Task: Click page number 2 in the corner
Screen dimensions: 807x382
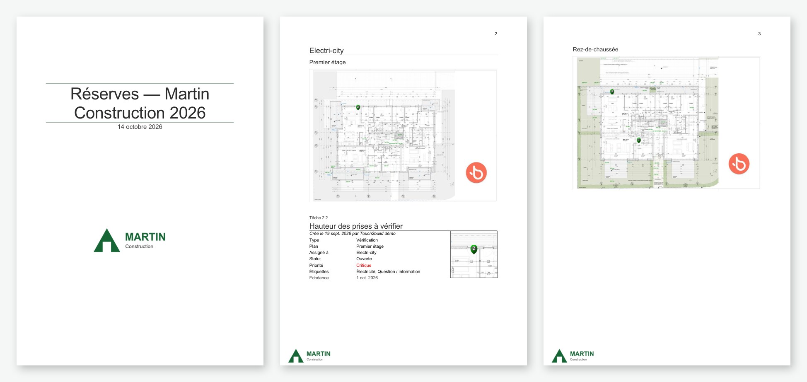Action: (496, 34)
